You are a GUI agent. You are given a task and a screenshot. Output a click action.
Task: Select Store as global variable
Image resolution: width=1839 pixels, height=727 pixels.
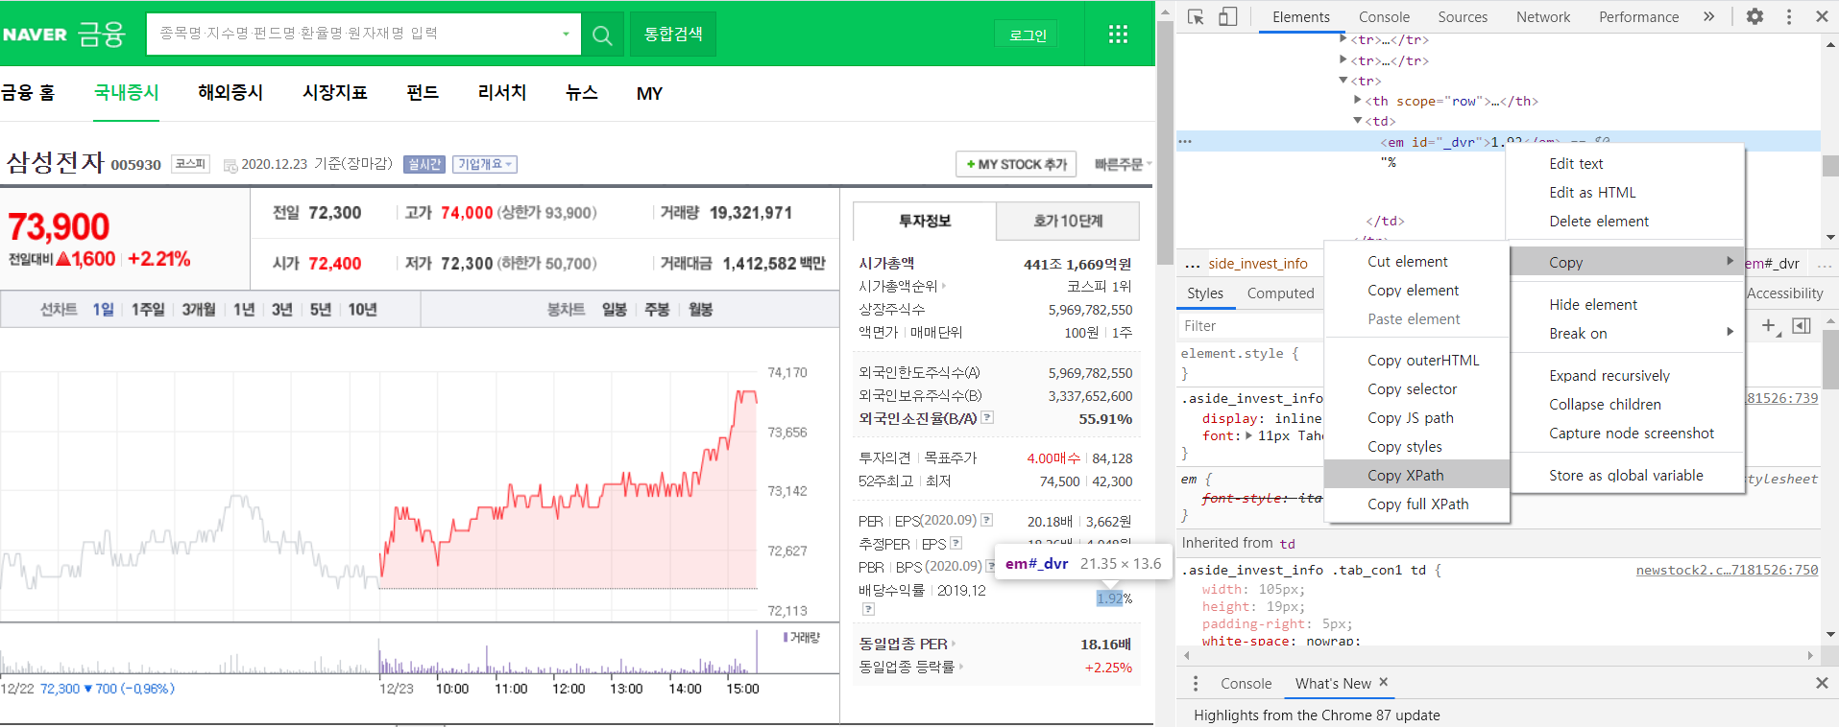1625,475
